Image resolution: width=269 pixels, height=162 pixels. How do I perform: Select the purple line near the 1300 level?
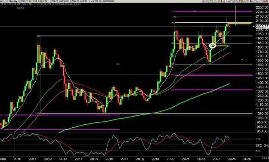point(213,90)
